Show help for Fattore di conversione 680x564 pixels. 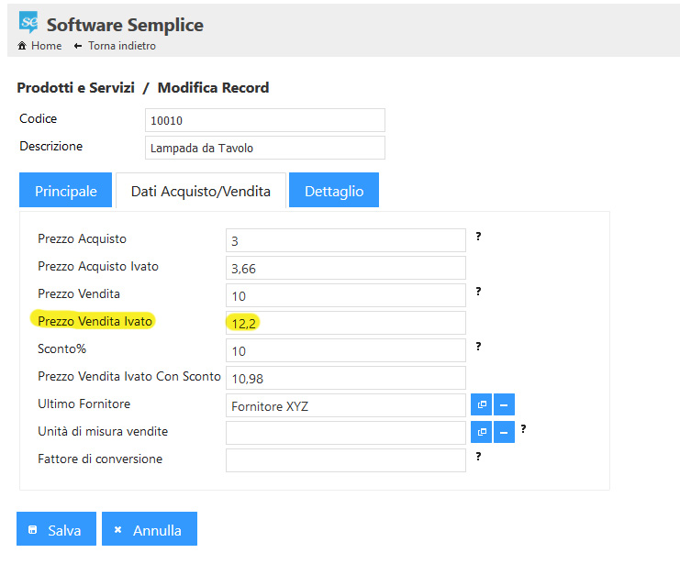pos(478,456)
